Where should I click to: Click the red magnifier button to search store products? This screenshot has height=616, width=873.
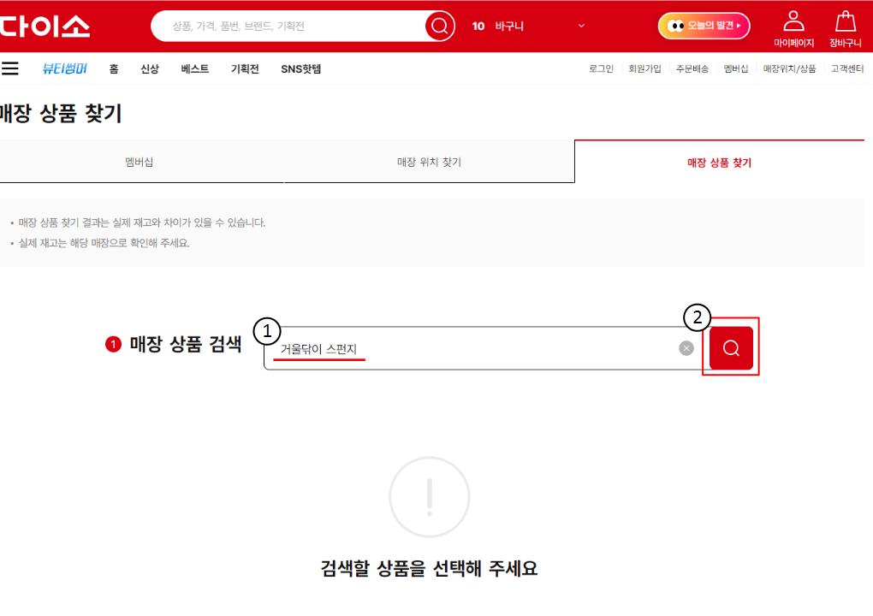[x=731, y=347]
